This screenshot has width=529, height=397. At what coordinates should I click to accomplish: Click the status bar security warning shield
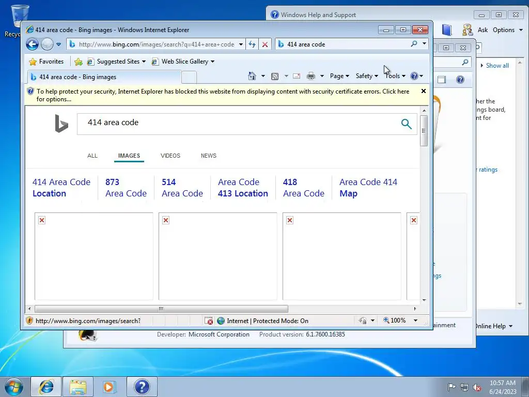coord(29,320)
